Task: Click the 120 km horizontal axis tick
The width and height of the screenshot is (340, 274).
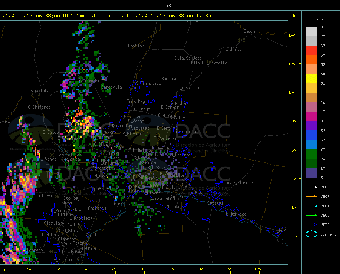Action: pyautogui.click(x=258, y=269)
